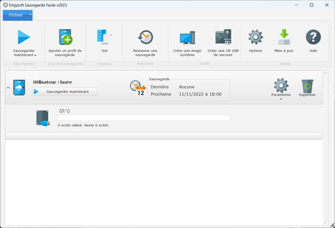
Task: Collapse the Utilisateur laure profile chevron
Action: 8,88
